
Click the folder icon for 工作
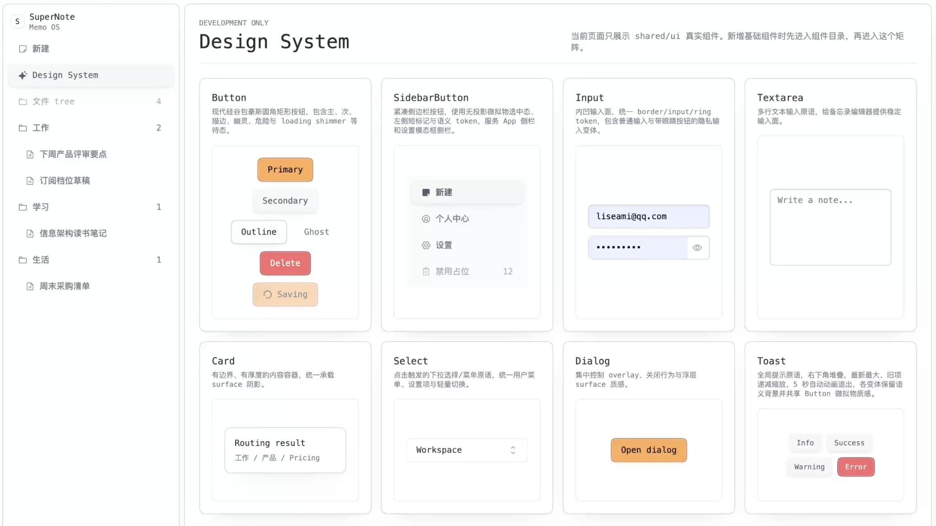23,128
